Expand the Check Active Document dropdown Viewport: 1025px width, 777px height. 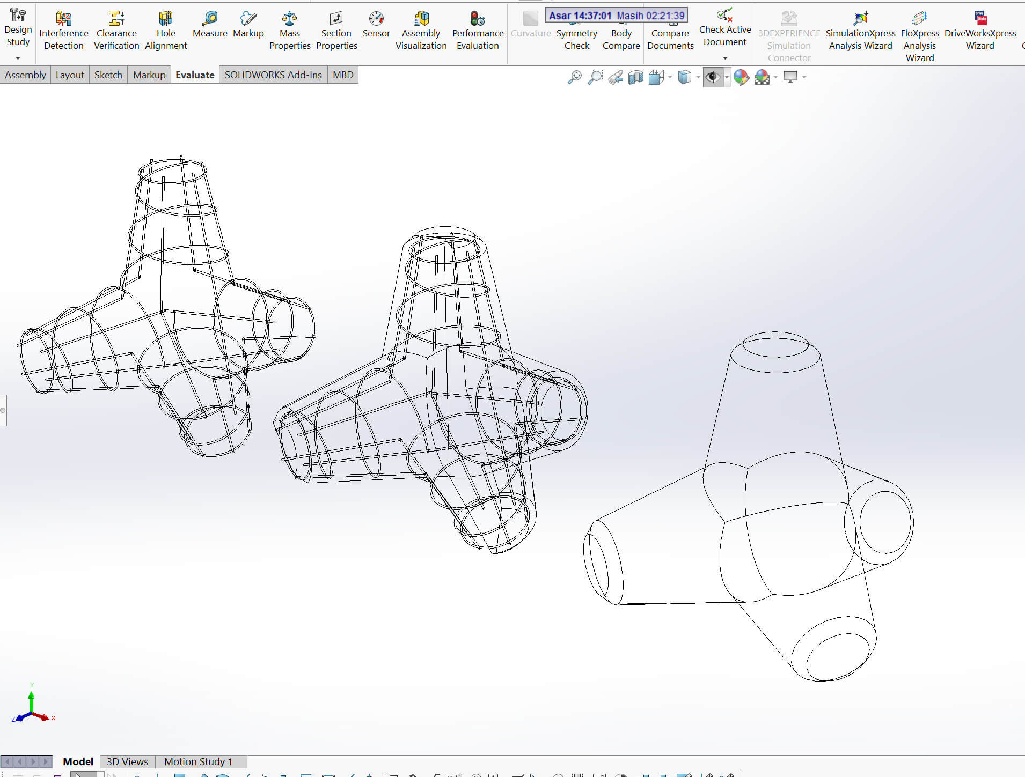[724, 58]
